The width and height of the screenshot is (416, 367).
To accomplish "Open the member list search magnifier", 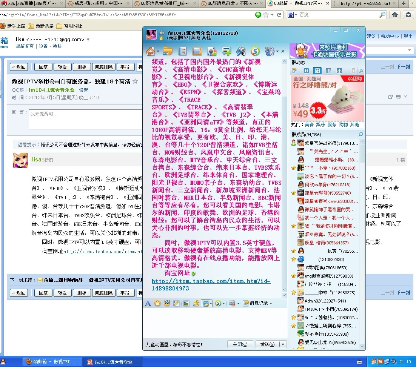I will (x=361, y=134).
